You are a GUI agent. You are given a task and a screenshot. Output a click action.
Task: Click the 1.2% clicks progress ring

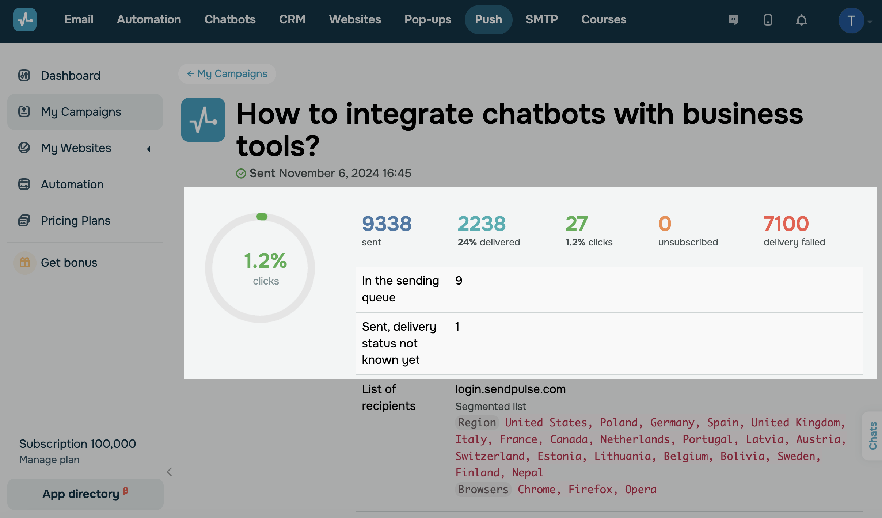point(260,268)
